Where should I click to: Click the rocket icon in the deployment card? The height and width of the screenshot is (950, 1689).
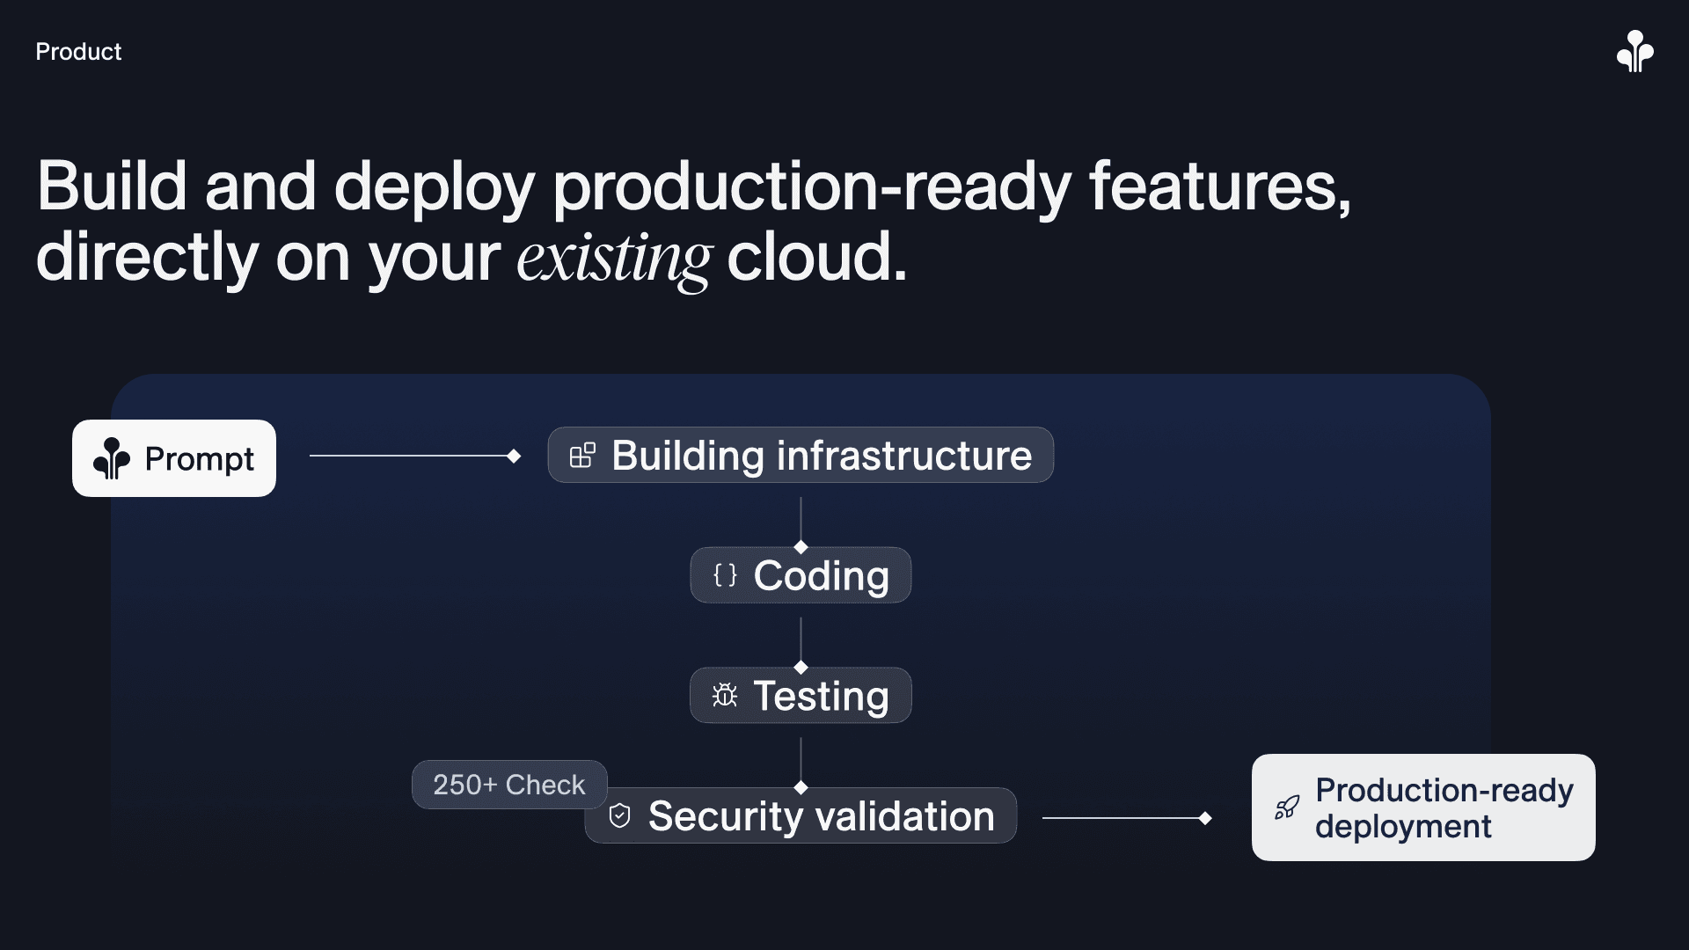[x=1287, y=807]
